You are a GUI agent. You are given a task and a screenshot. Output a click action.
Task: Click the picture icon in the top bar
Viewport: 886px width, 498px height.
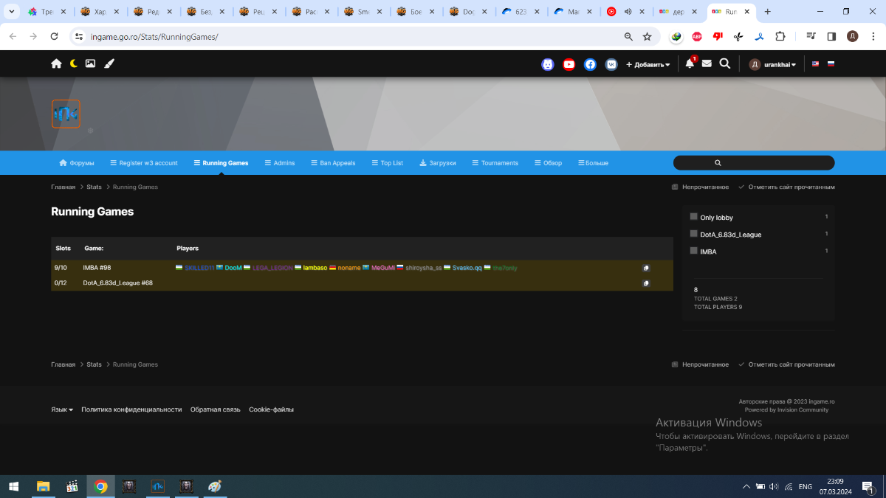click(90, 64)
